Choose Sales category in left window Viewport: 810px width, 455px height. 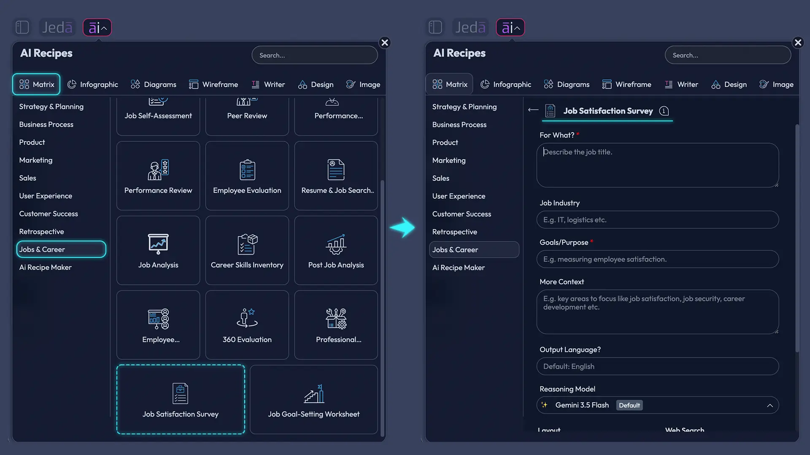(27, 178)
